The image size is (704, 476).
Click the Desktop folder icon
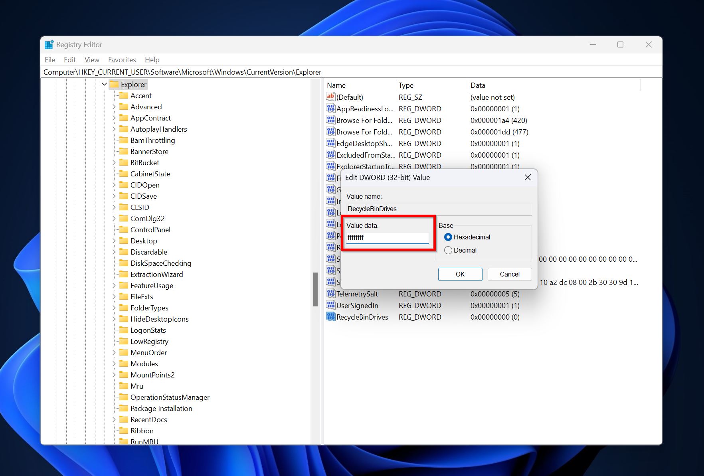coord(124,241)
